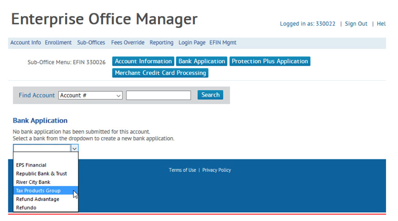Click the Sign Out link
The height and width of the screenshot is (221, 398).
tap(356, 24)
